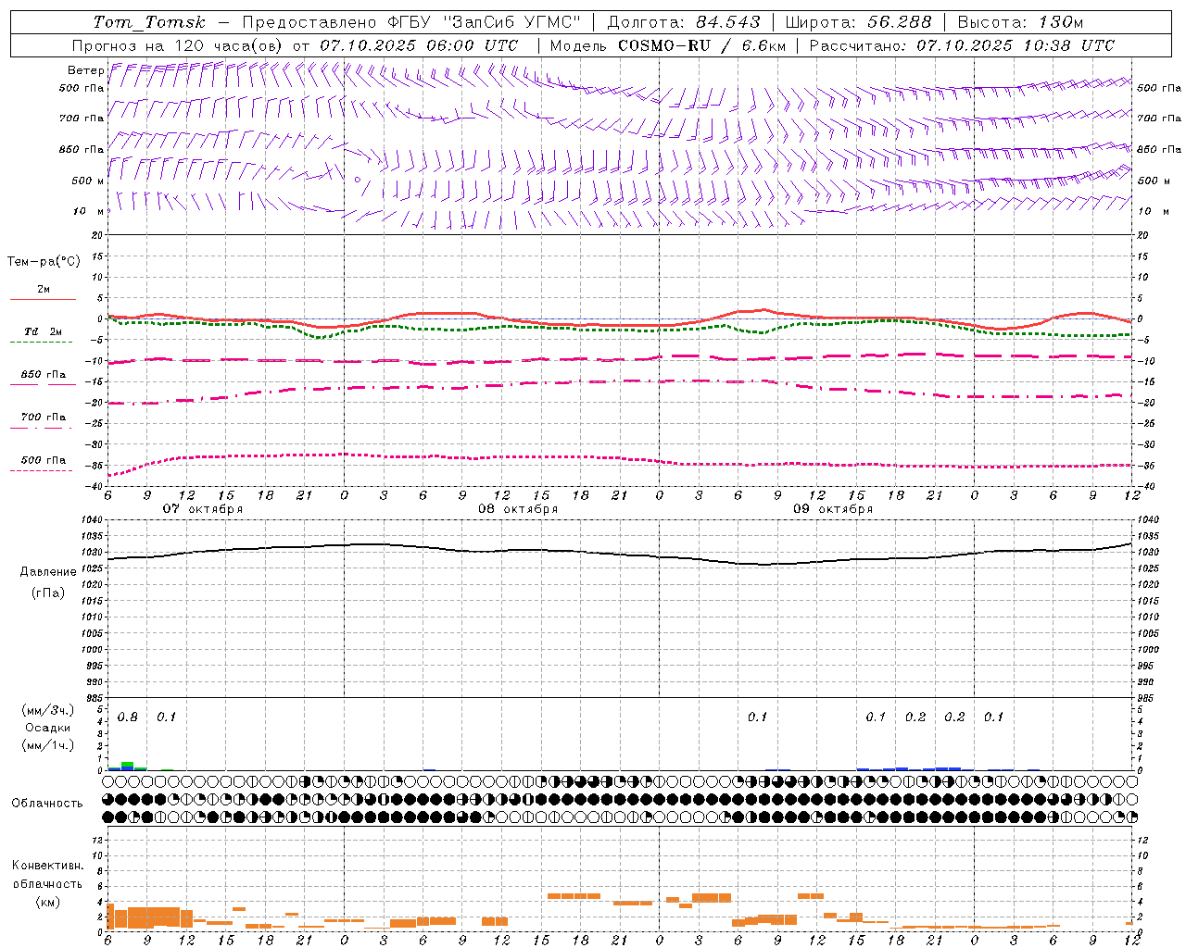Click the date label "07 октября"
1186x948 pixels.
pos(203,509)
